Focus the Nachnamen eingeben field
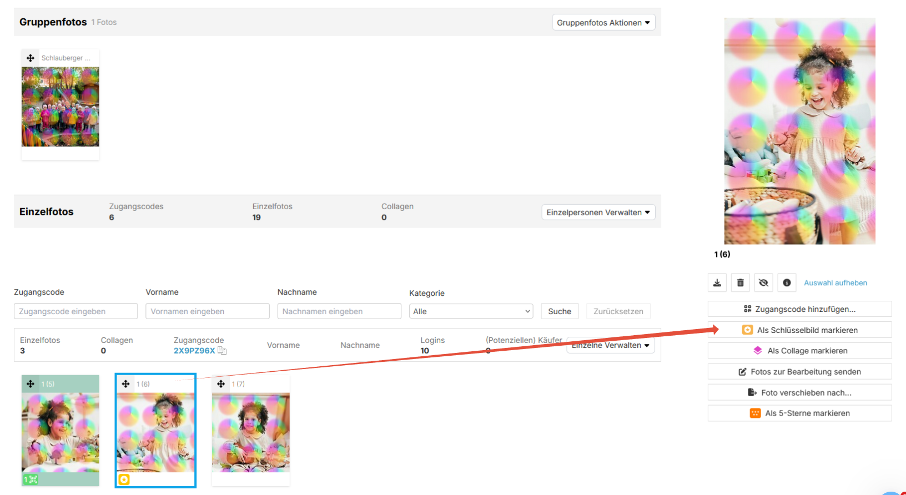Image resolution: width=906 pixels, height=495 pixels. tap(339, 311)
